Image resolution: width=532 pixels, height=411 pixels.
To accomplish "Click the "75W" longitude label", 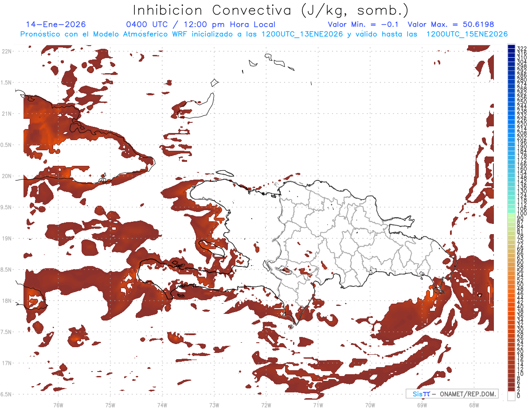I will (x=110, y=405).
